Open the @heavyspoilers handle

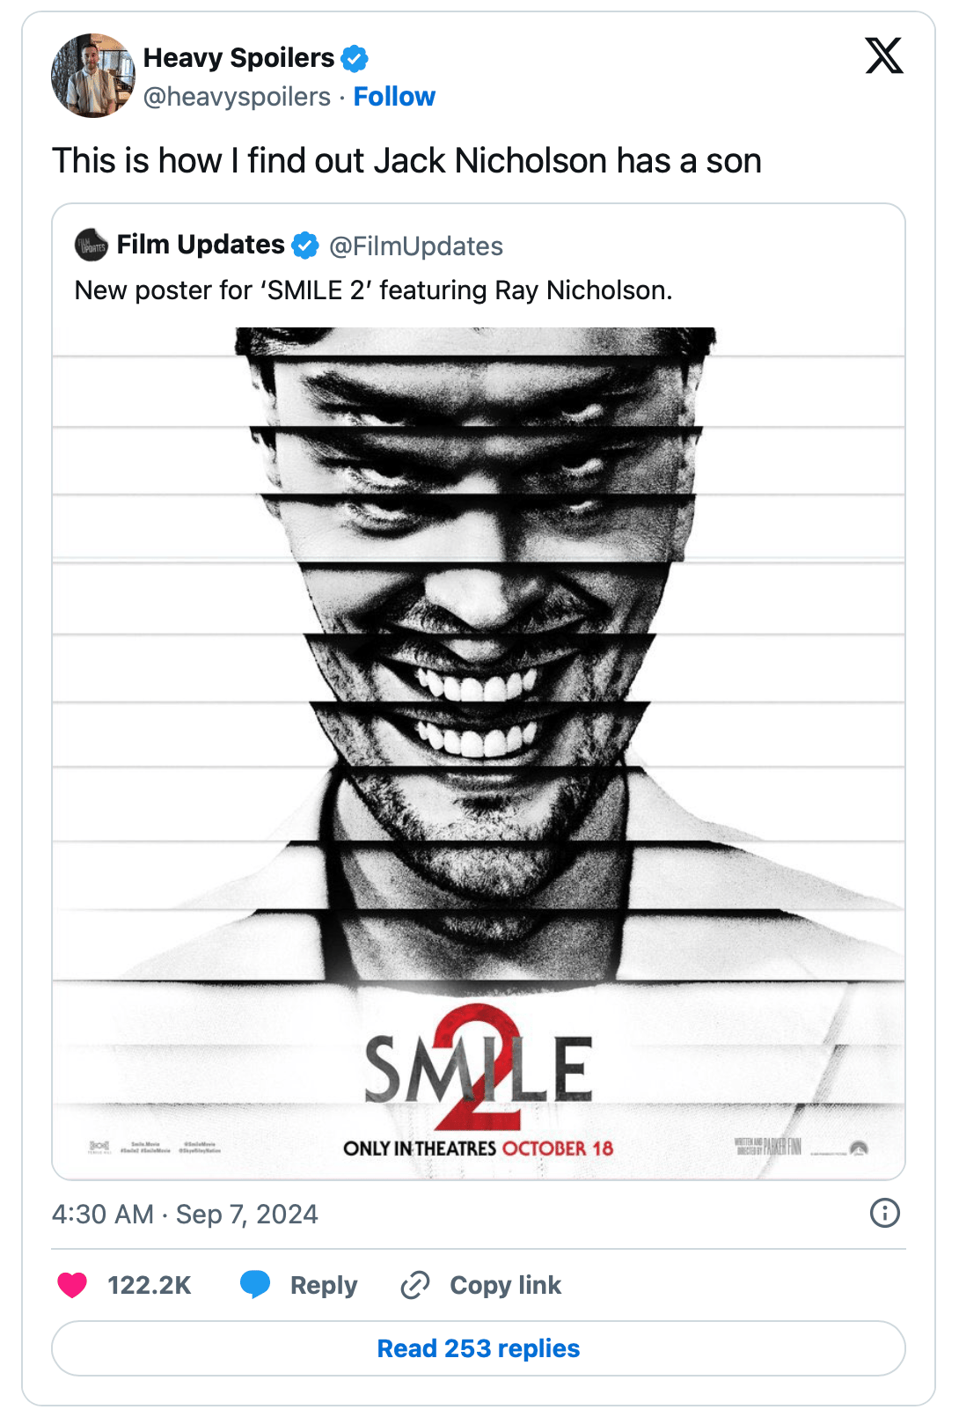pyautogui.click(x=237, y=97)
